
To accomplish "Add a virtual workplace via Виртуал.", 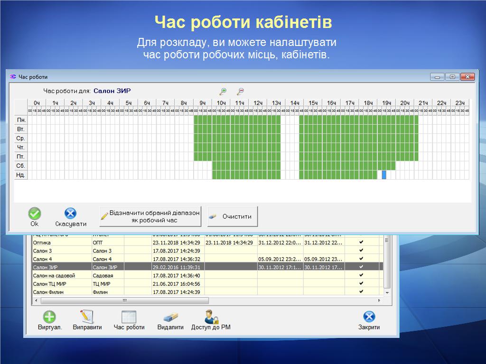I will click(50, 317).
